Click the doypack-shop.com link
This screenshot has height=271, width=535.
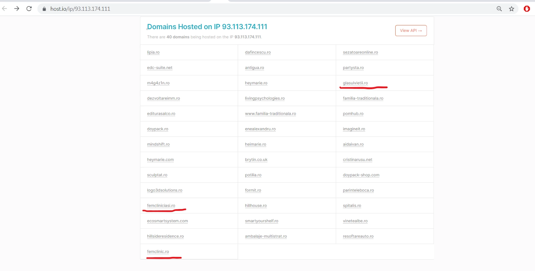361,175
